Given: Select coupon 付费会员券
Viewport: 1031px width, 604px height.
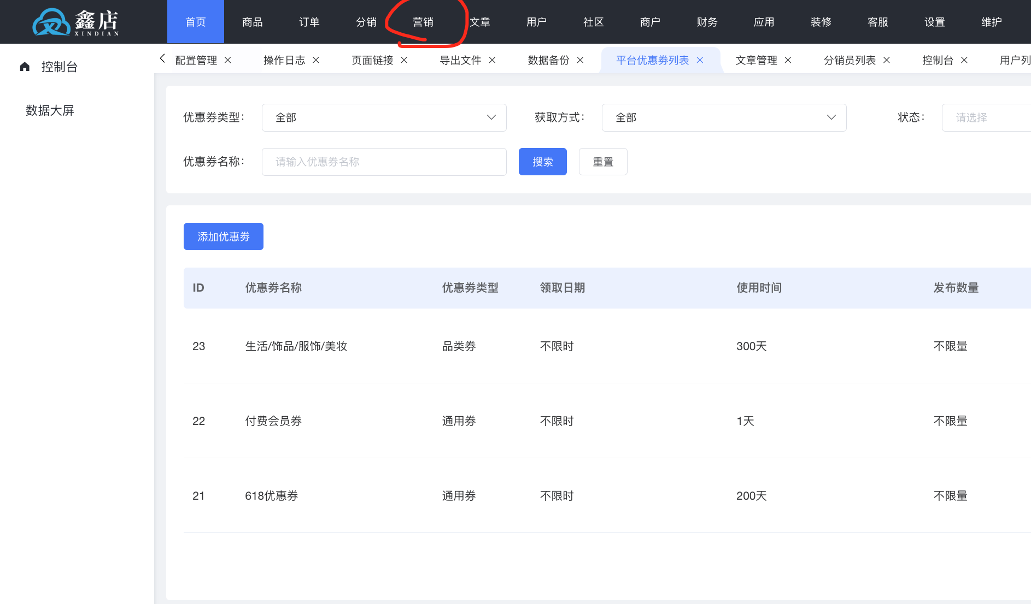Looking at the screenshot, I should (x=273, y=421).
